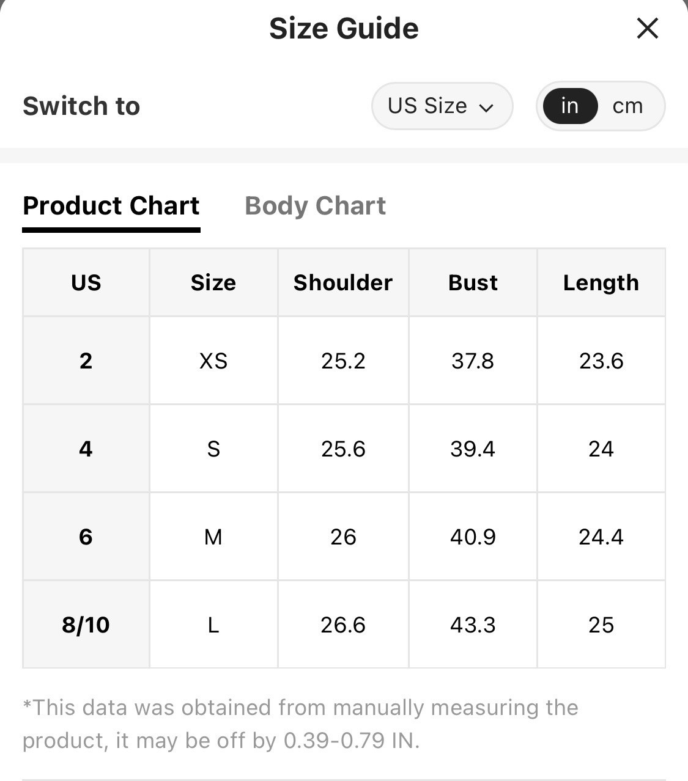The width and height of the screenshot is (688, 781).
Task: Switch measurement units to cm
Action: point(627,106)
